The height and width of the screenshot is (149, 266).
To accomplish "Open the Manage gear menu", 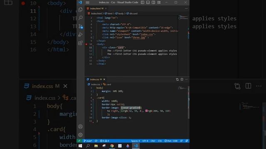I will [x=80, y=135].
